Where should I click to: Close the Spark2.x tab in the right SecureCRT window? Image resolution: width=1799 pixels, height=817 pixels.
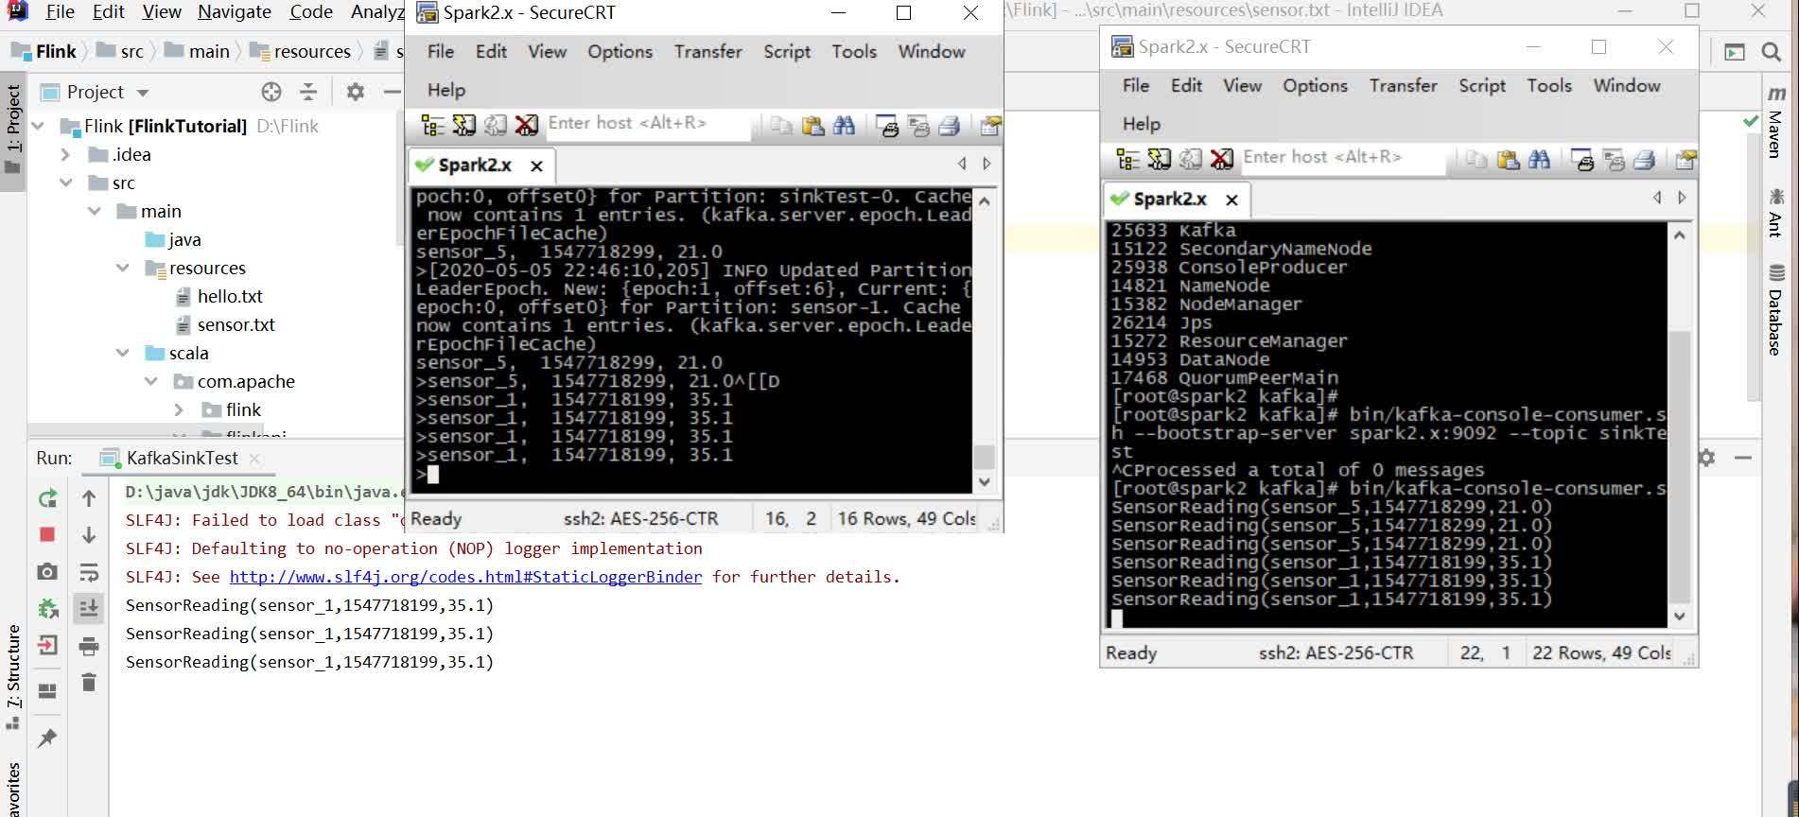tap(1231, 200)
